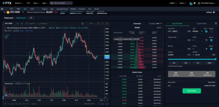Screen dimensions: 219x107
Task: Click the Place Orders button
Action: (192, 91)
